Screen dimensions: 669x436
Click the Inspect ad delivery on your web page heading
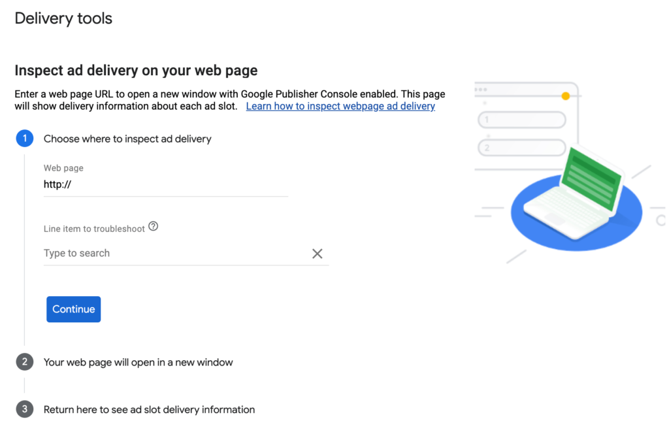136,71
